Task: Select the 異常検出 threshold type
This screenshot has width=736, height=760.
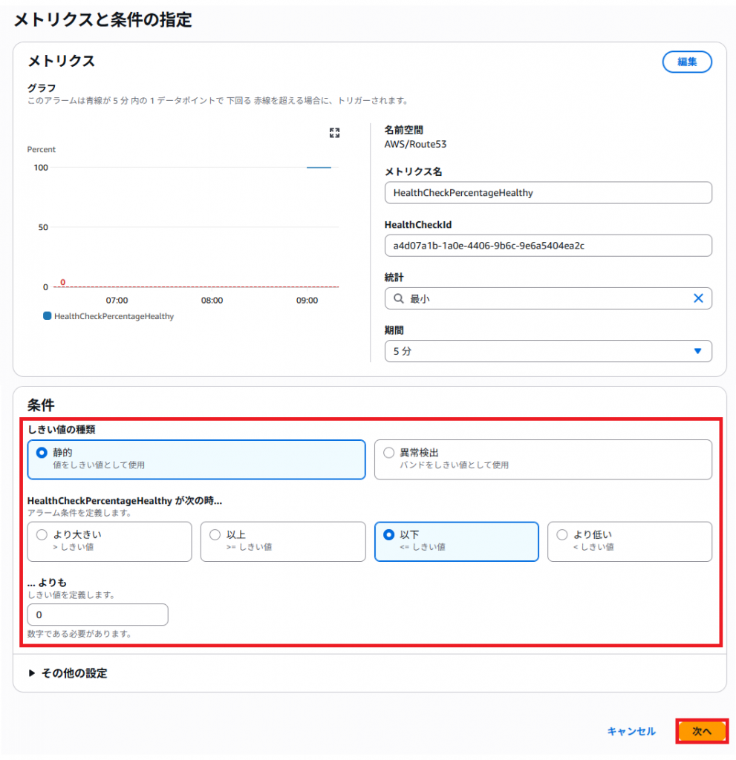Action: tap(388, 452)
